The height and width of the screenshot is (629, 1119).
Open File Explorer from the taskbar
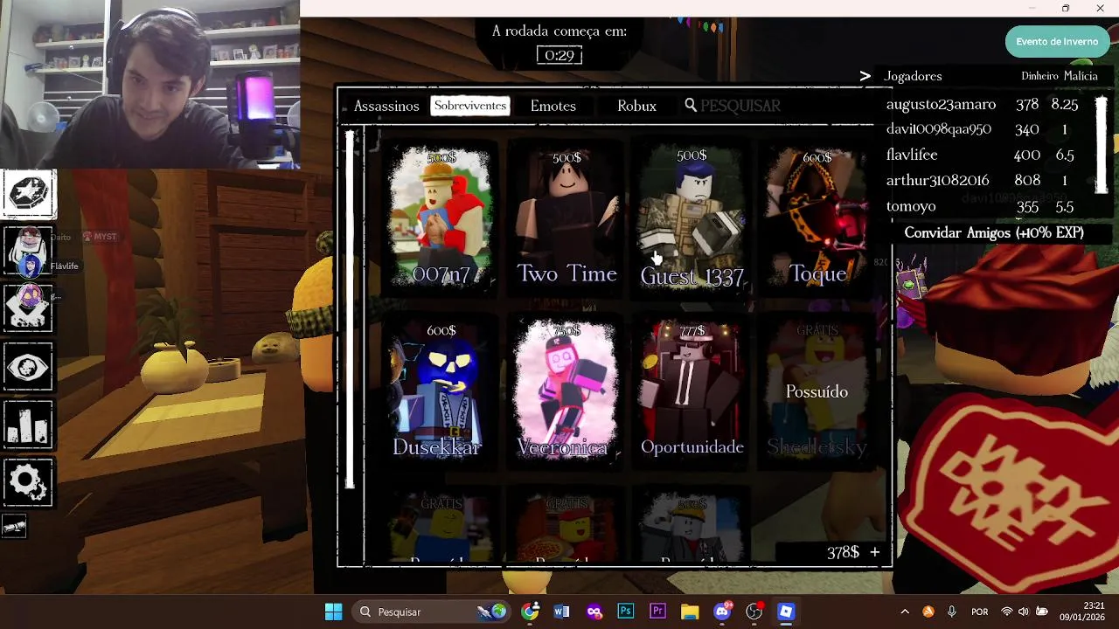pos(690,612)
